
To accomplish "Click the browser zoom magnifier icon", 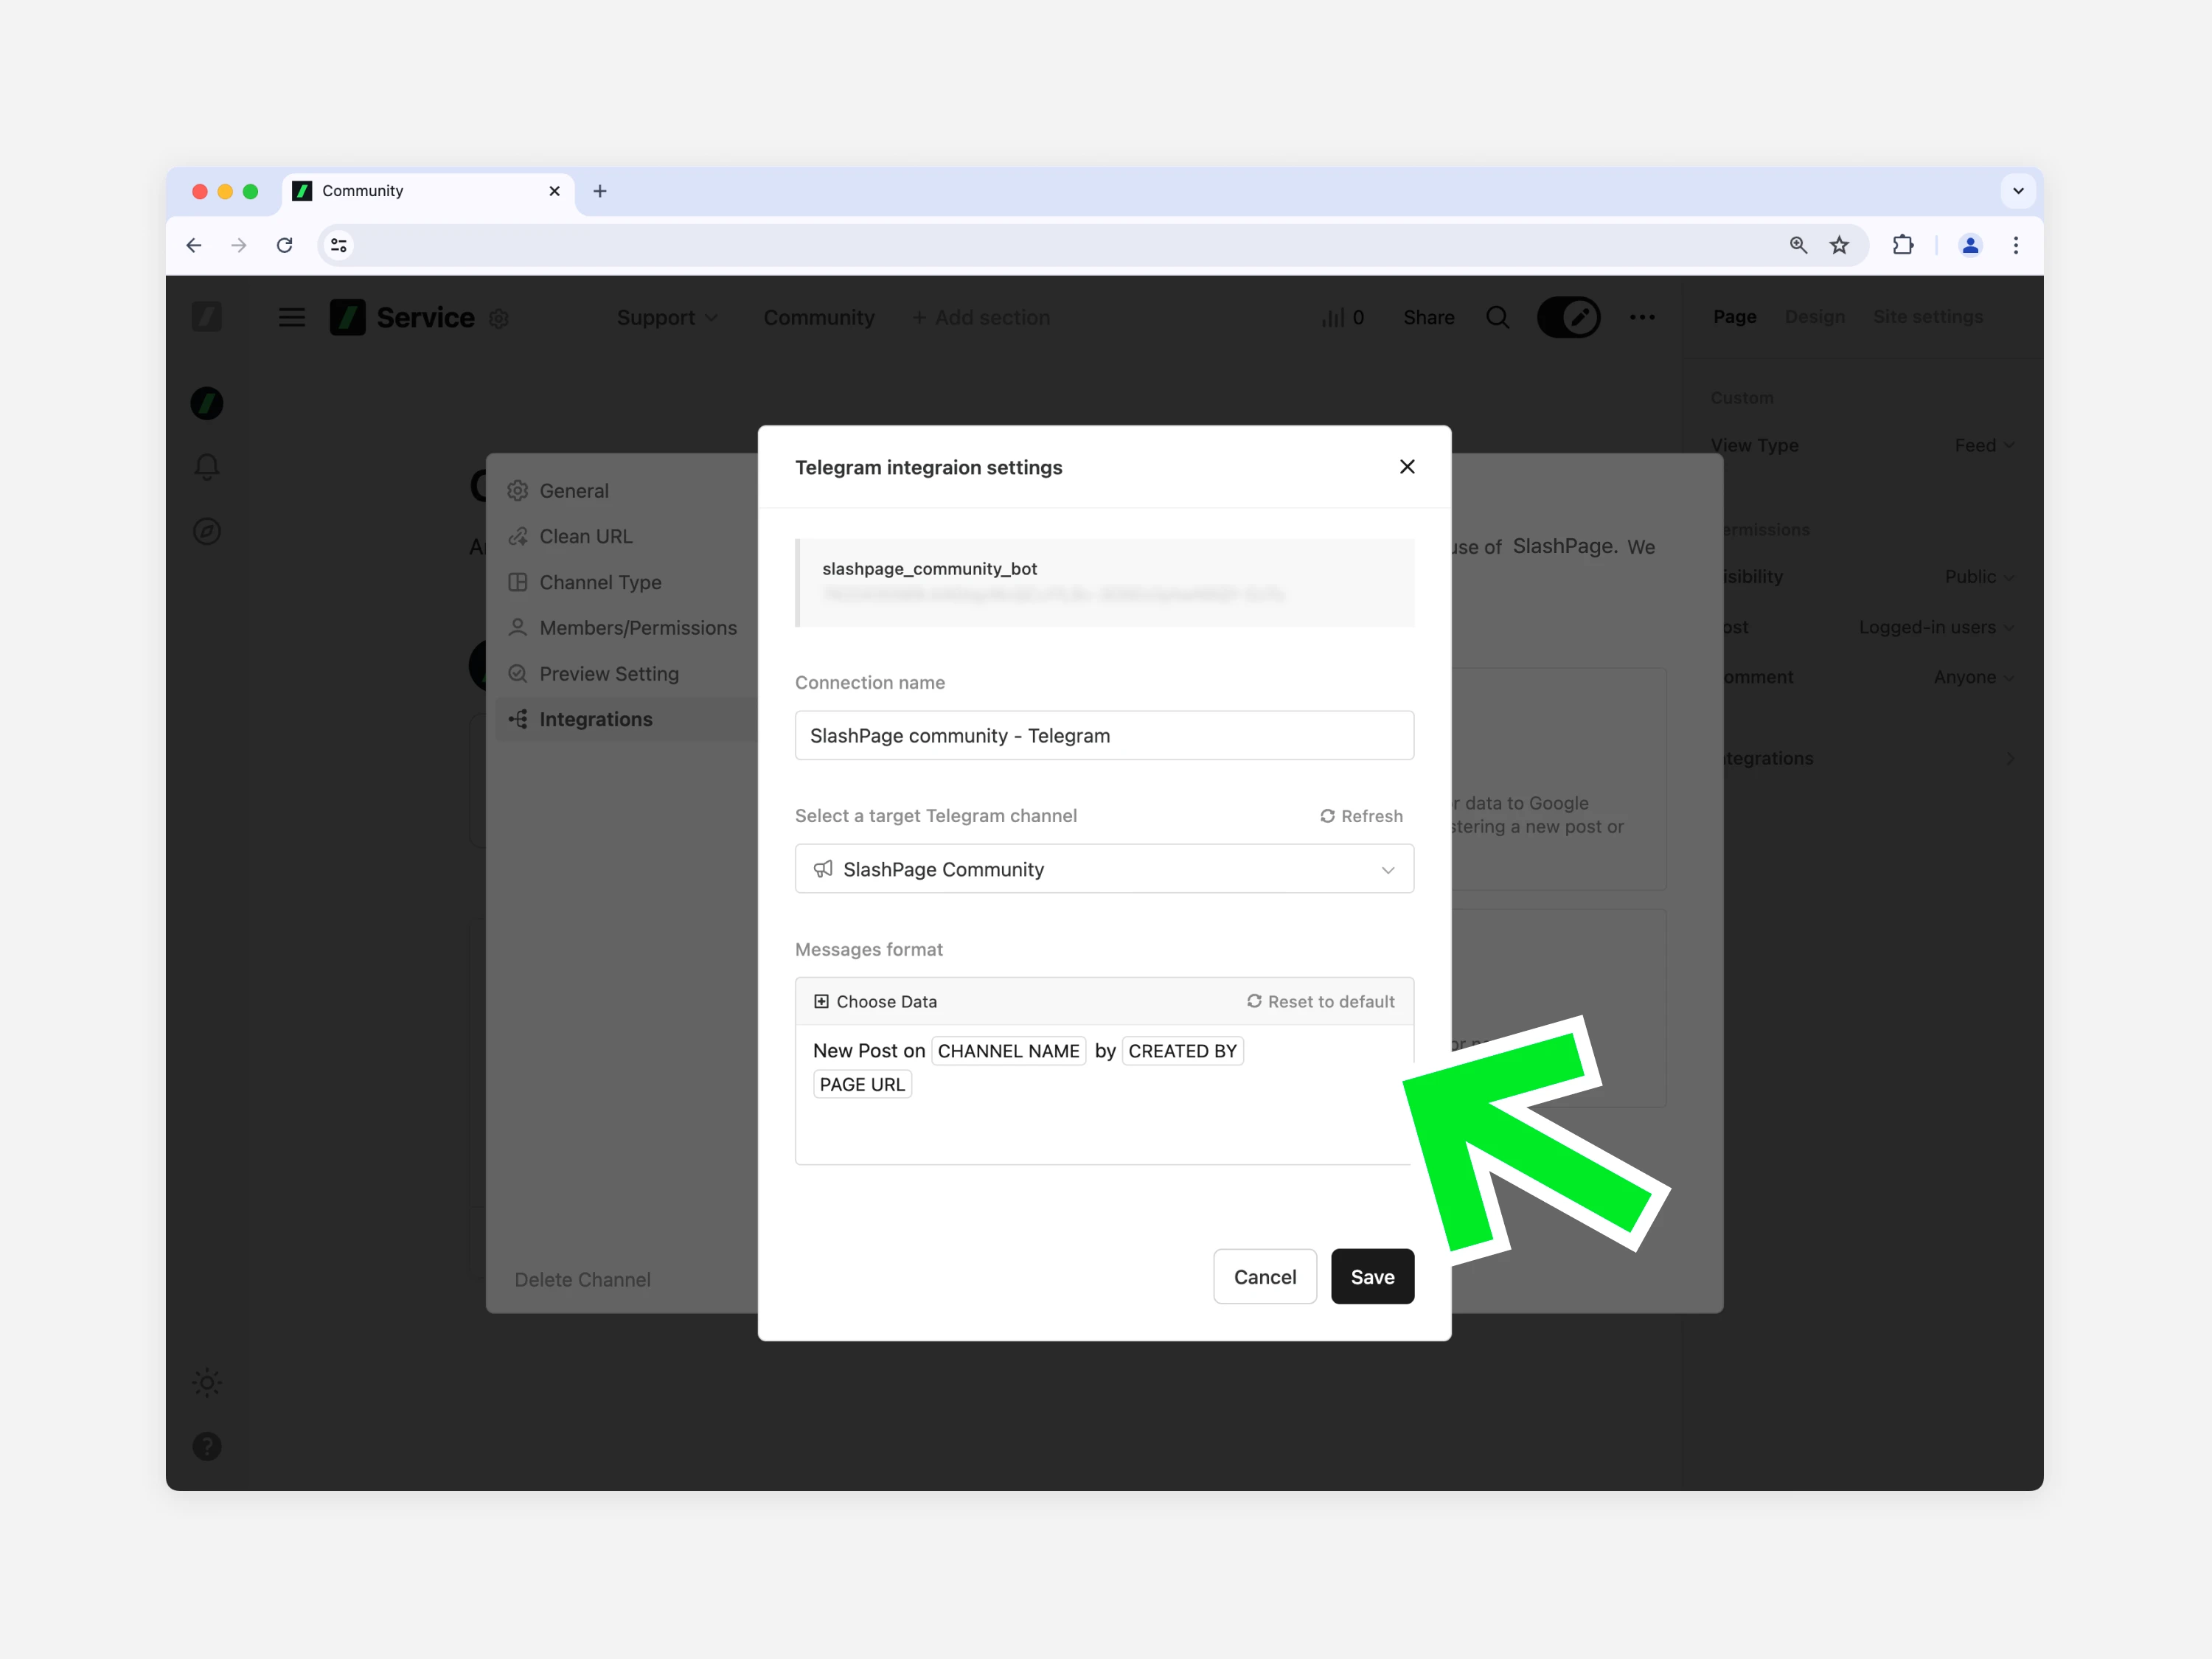I will pyautogui.click(x=1798, y=245).
